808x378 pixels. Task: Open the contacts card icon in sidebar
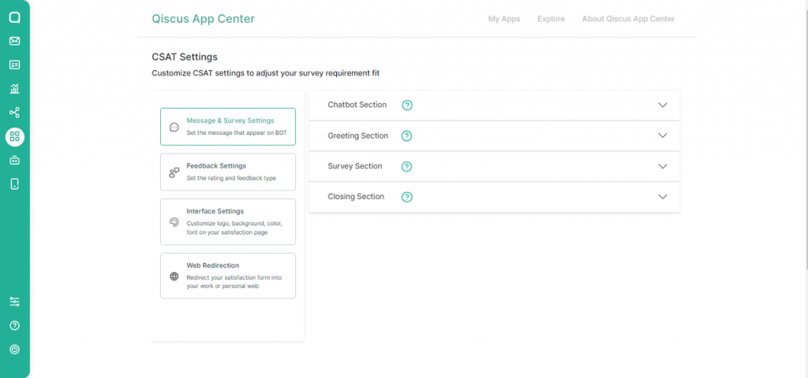tap(14, 65)
